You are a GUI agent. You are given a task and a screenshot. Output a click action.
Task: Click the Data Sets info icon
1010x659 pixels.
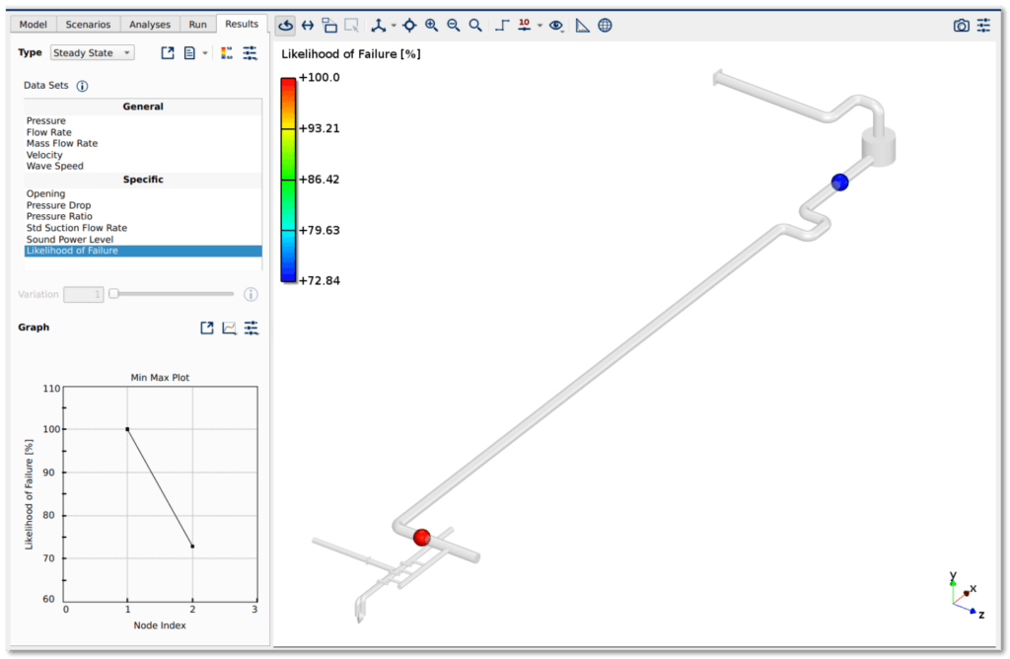[x=83, y=86]
